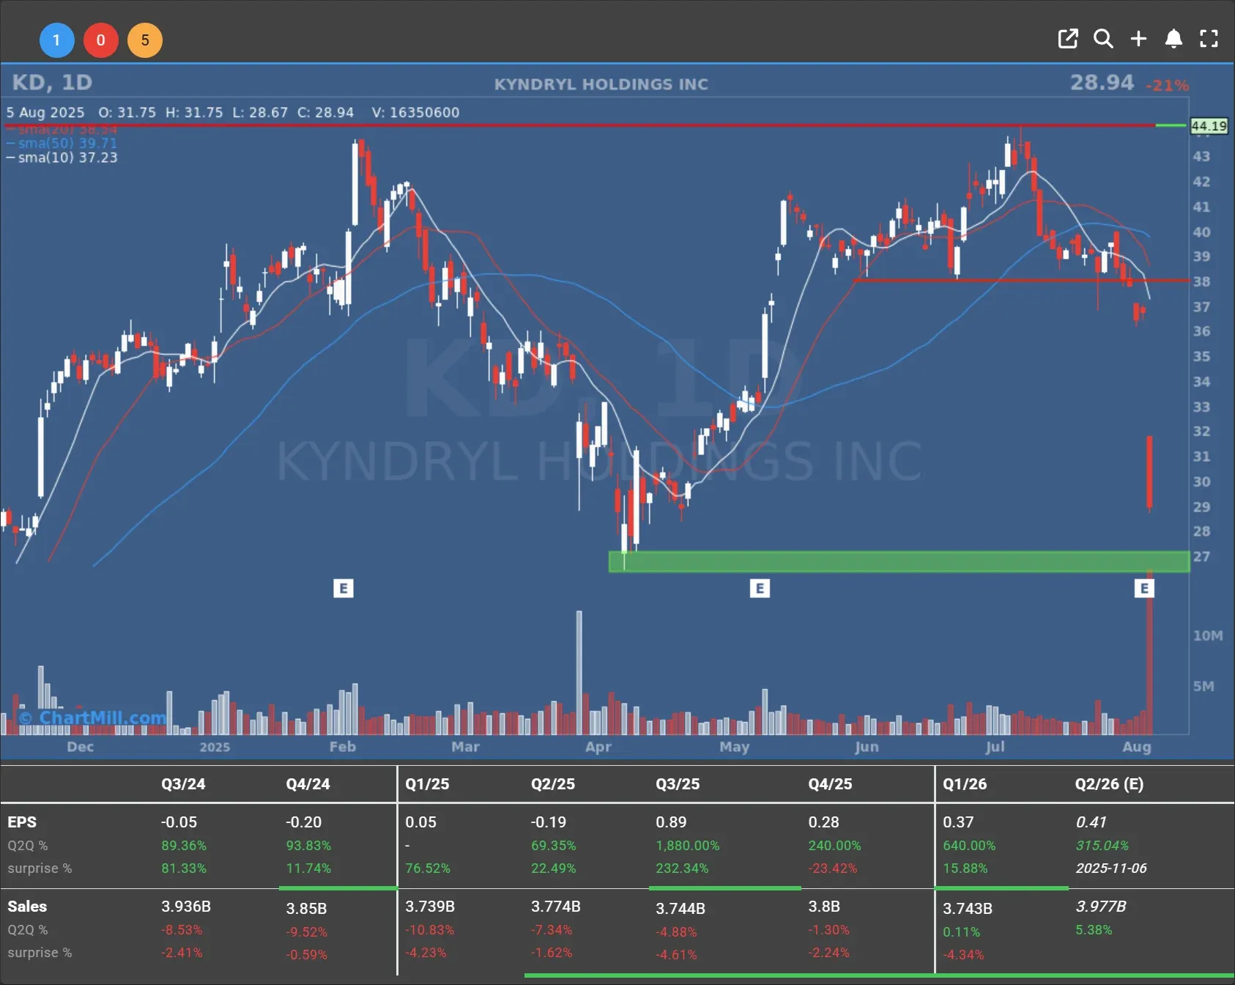1235x985 pixels.
Task: Click the -10.83% sales Q2Q value
Action: click(x=430, y=930)
